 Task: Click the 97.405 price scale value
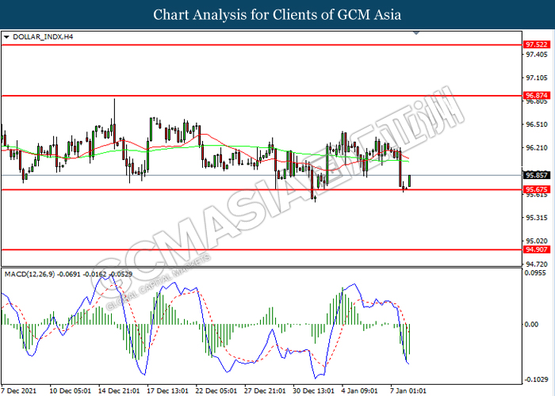coord(536,55)
